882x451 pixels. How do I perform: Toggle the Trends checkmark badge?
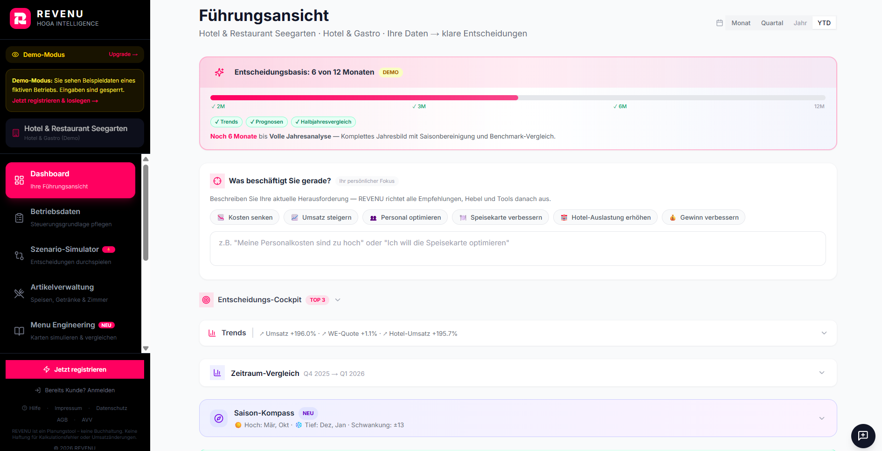(x=226, y=122)
